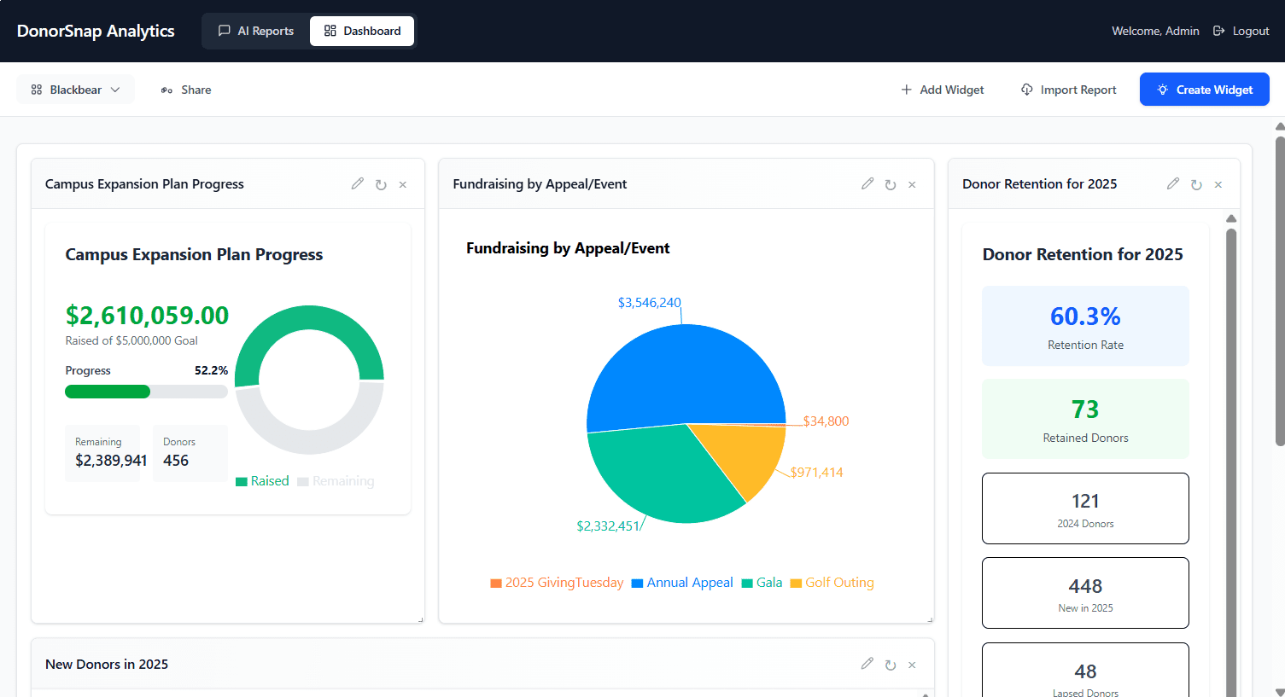Switch to the AI Reports tab

click(256, 31)
